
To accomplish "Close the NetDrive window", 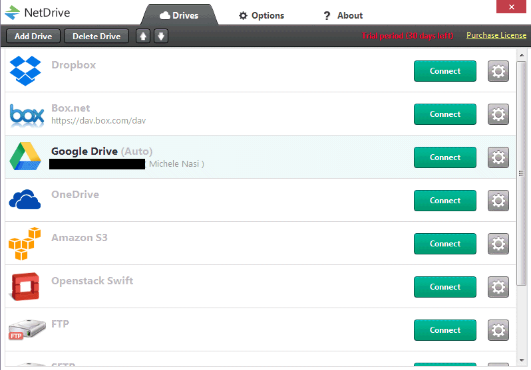I will click(512, 7).
